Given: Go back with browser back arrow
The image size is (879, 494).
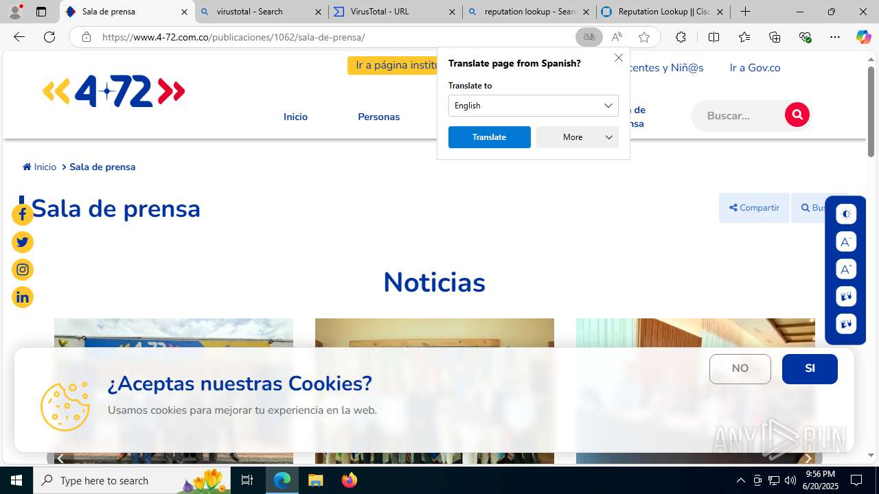Looking at the screenshot, I should click(x=19, y=37).
